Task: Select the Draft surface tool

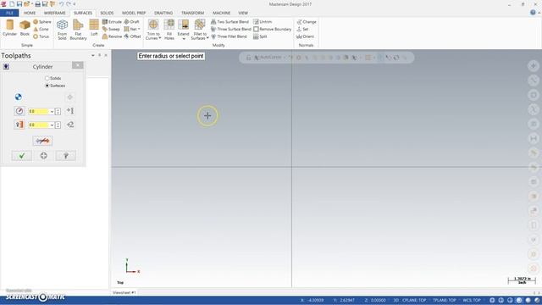Action: (x=131, y=22)
